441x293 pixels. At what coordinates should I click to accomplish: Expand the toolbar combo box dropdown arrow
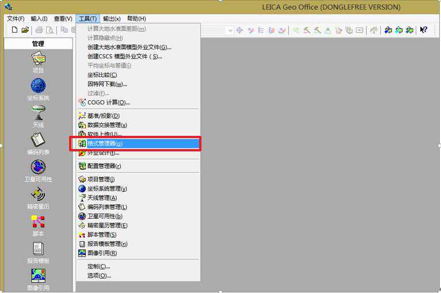[x=230, y=30]
